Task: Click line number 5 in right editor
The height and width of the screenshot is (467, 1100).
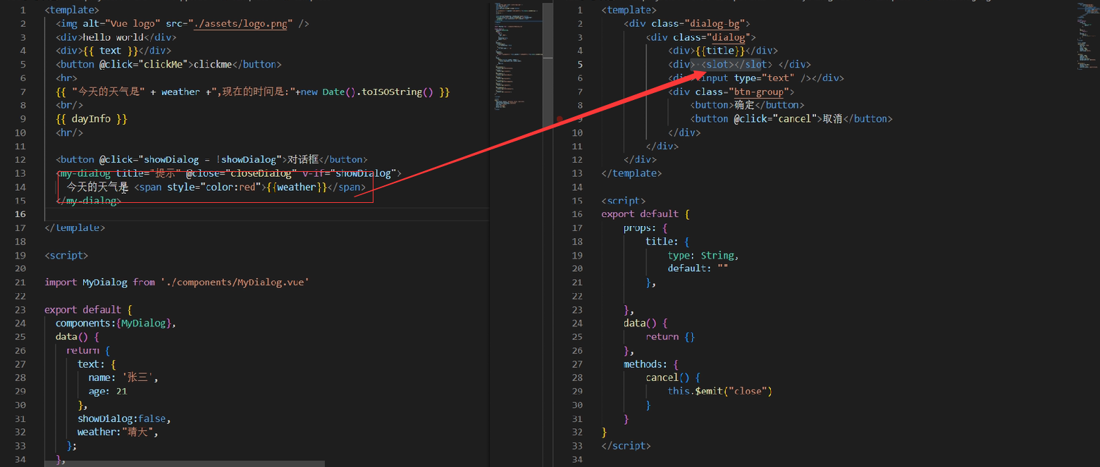Action: 580,64
